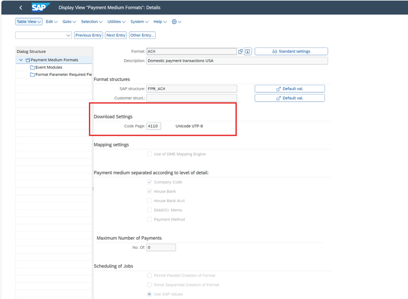Click Format Parameter Required Fields folder icon

click(x=33, y=75)
